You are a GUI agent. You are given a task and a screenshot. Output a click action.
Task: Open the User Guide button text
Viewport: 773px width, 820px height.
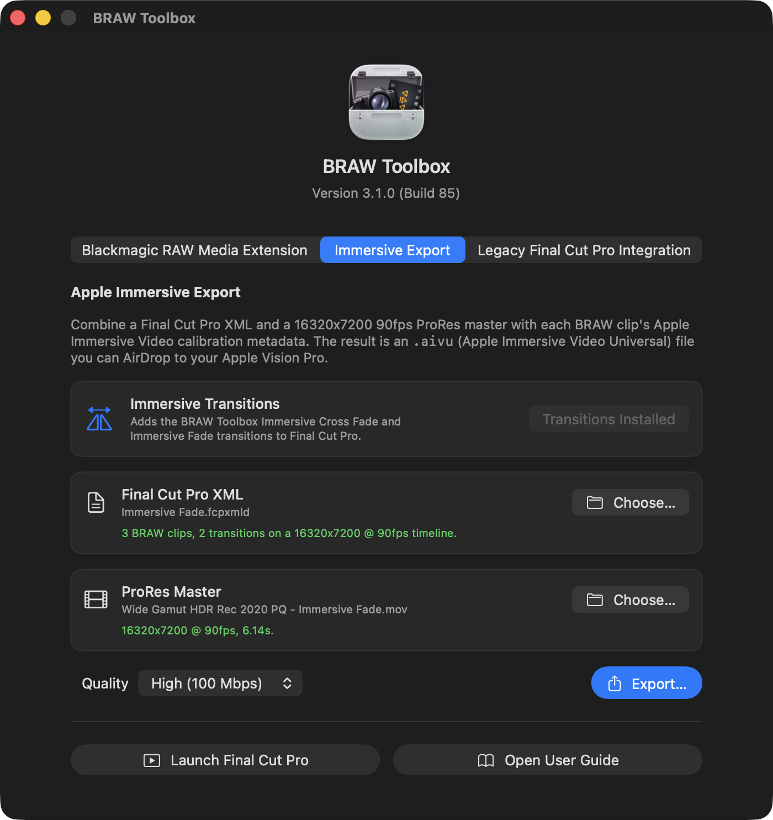coord(562,760)
